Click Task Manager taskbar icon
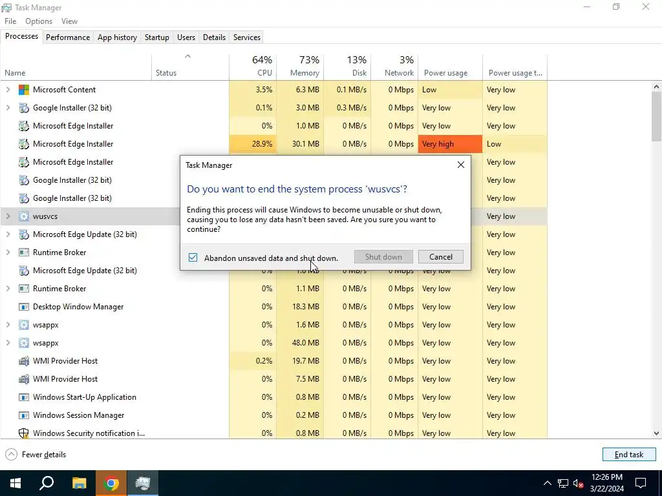Viewport: 662px width, 496px height. tap(143, 483)
